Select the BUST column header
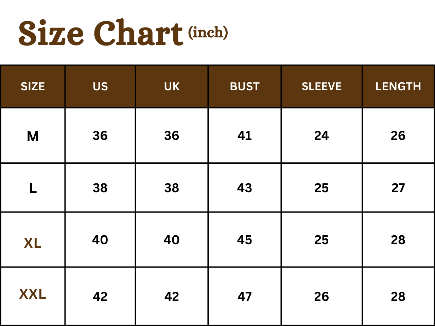435x326 pixels. pos(245,87)
